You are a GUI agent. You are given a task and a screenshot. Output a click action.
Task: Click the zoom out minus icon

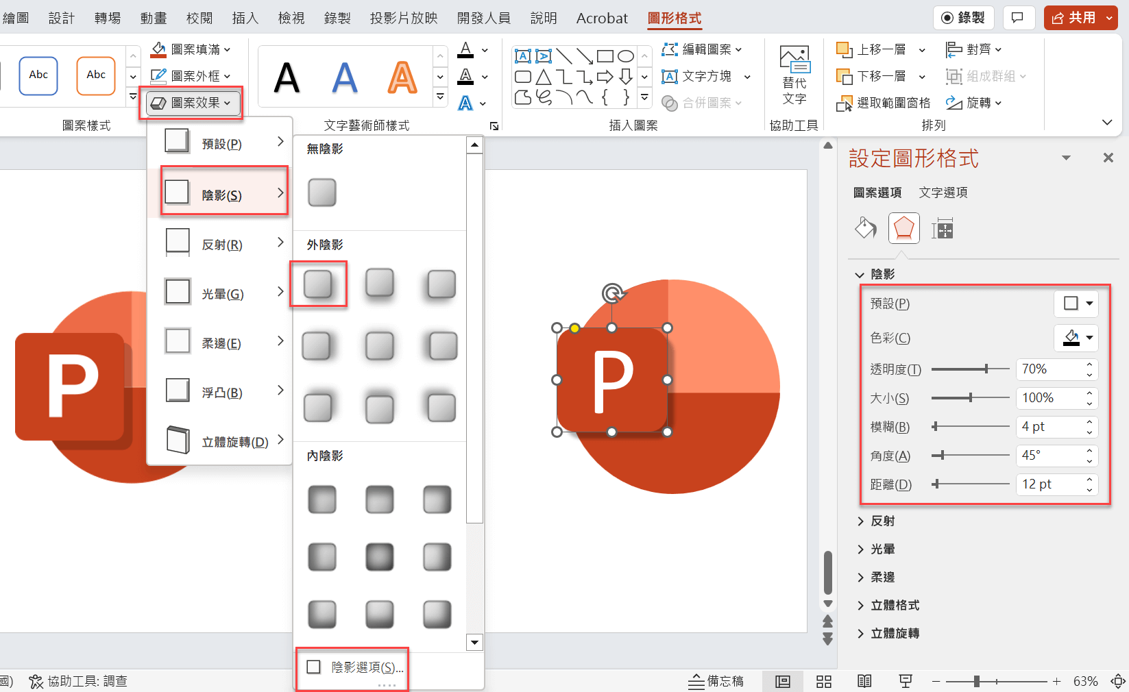click(936, 682)
